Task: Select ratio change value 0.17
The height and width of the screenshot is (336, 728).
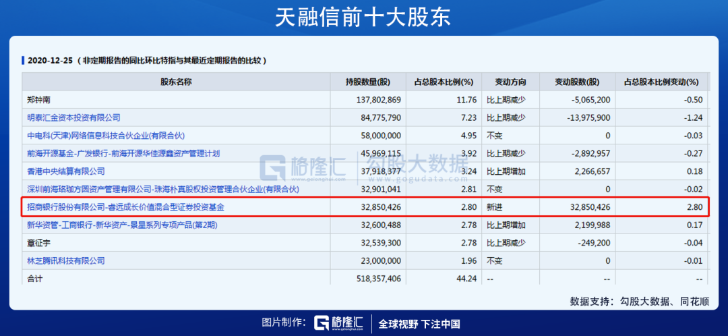Action: click(x=695, y=225)
